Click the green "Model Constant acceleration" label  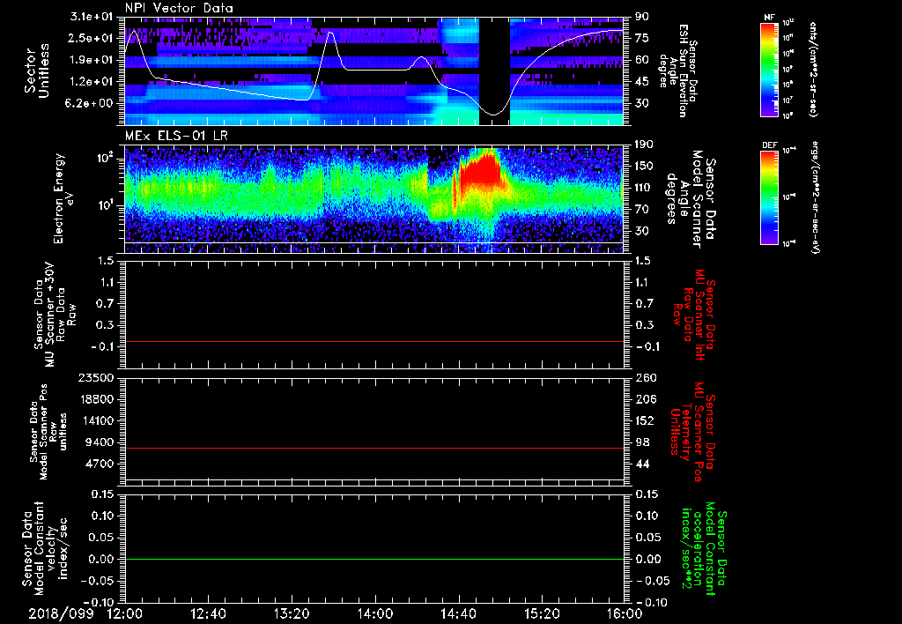704,550
